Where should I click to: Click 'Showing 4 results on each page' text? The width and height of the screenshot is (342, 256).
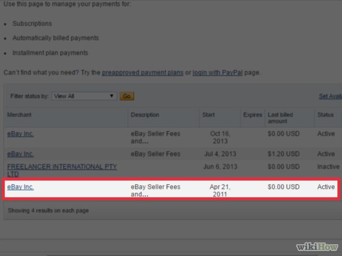48,211
